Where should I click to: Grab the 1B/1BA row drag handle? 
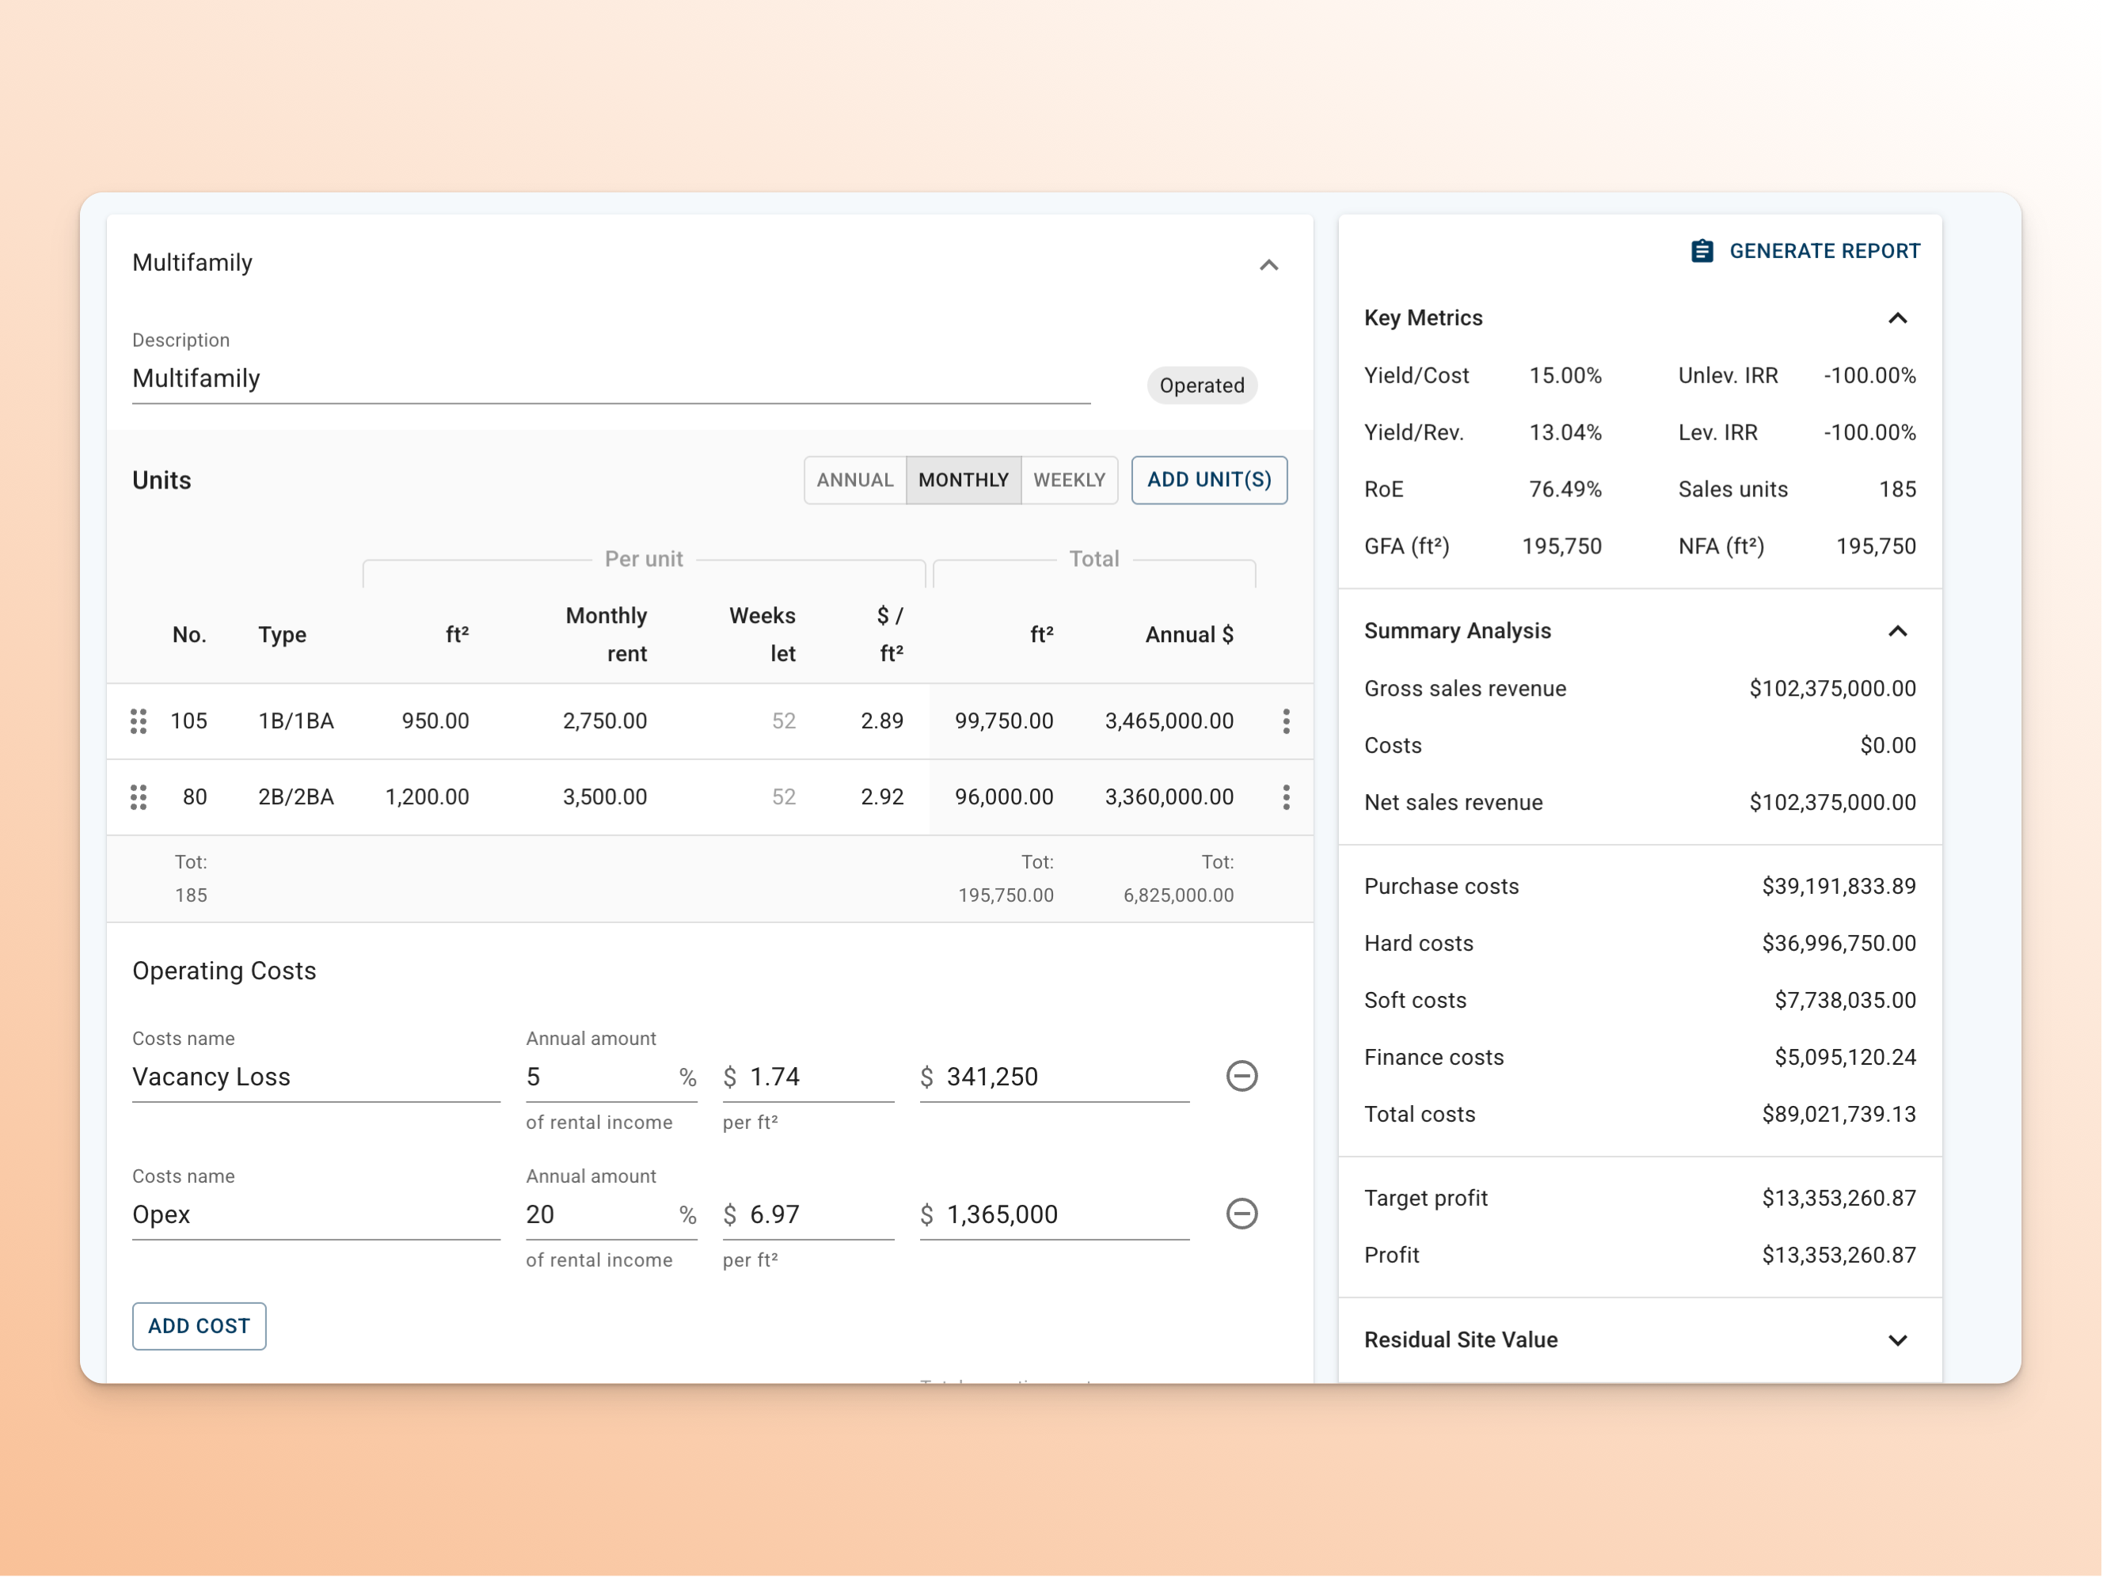139,721
